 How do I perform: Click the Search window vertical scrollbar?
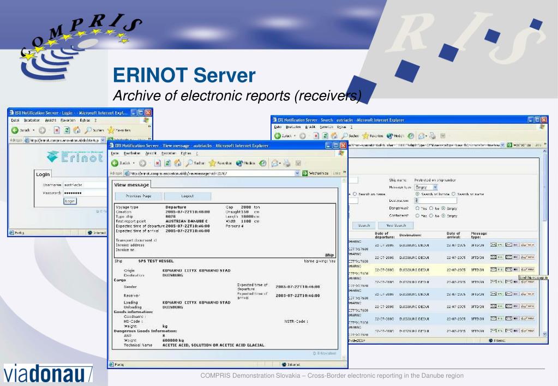click(545, 242)
